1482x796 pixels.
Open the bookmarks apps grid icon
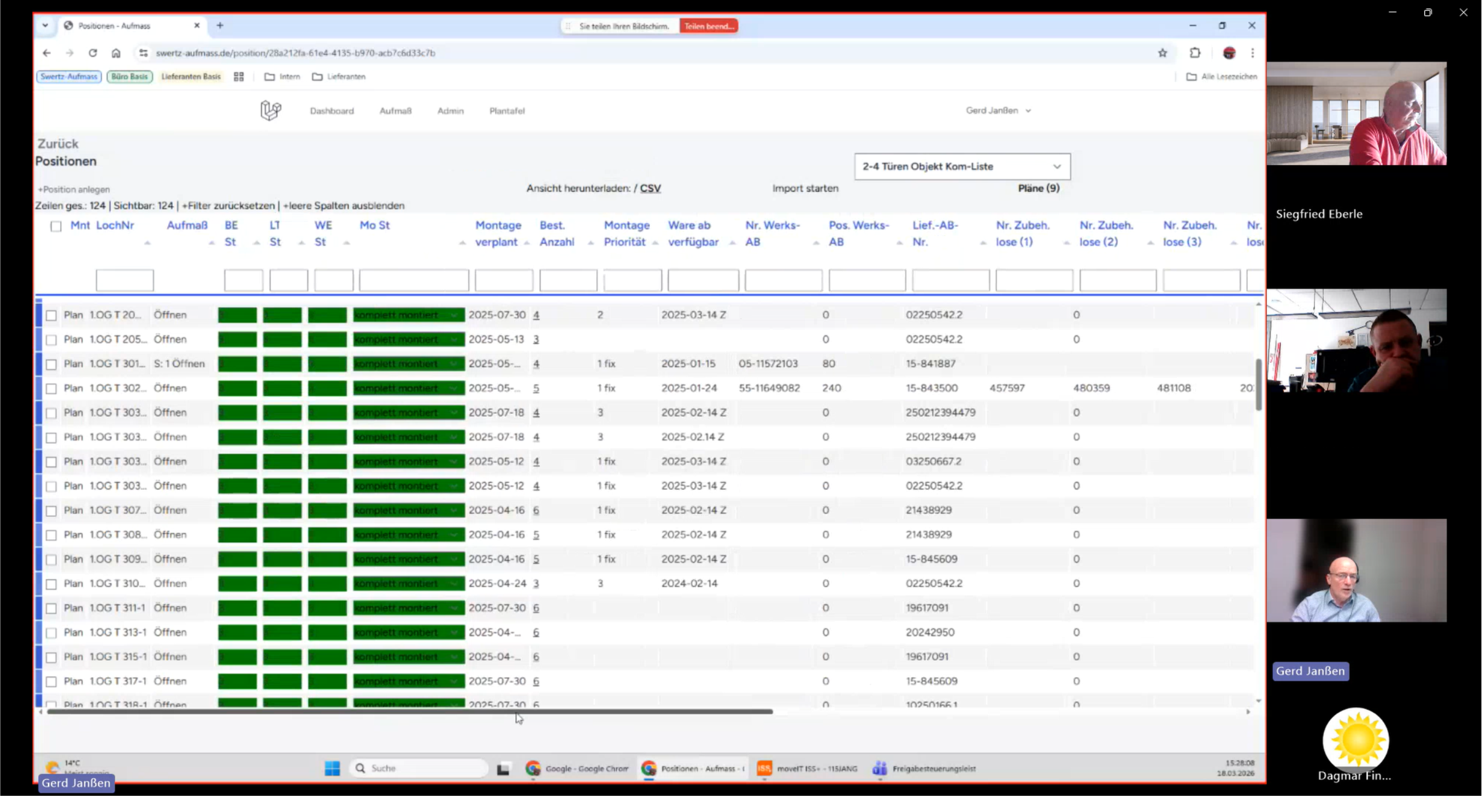tap(239, 77)
